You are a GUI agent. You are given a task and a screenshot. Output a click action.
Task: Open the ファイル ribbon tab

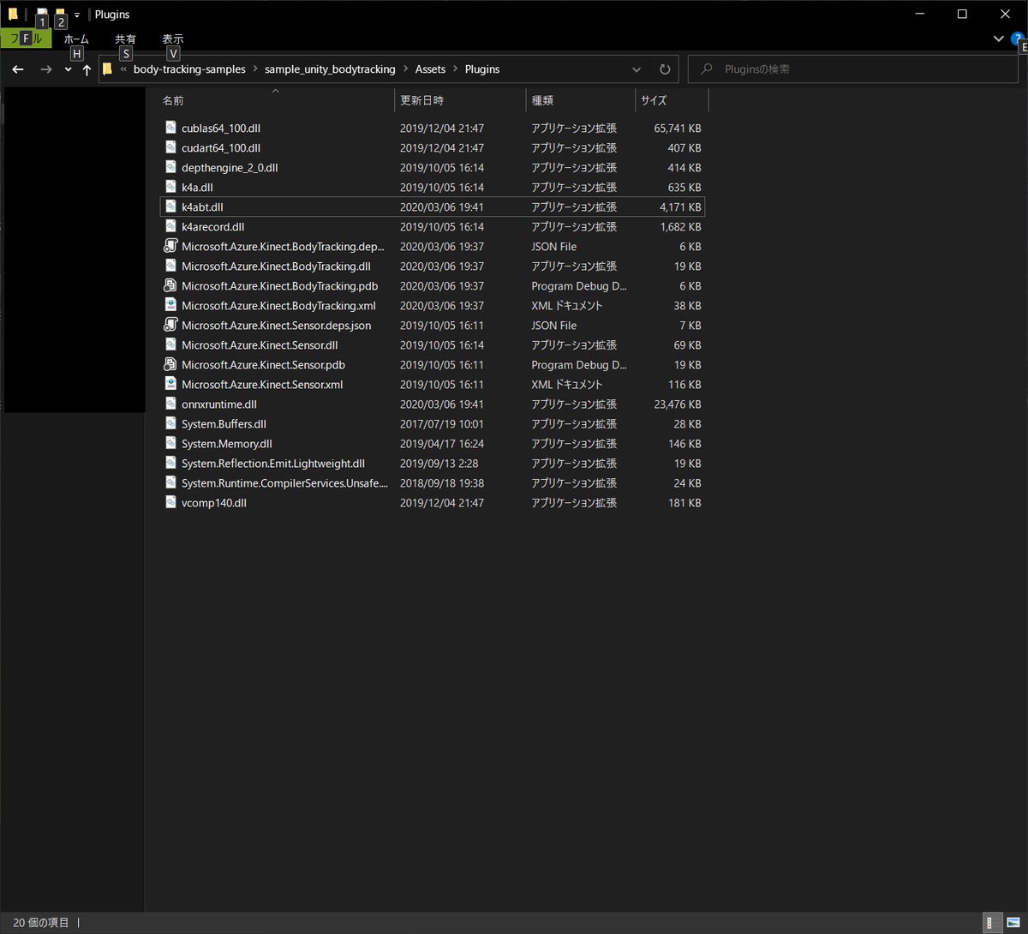(x=26, y=39)
